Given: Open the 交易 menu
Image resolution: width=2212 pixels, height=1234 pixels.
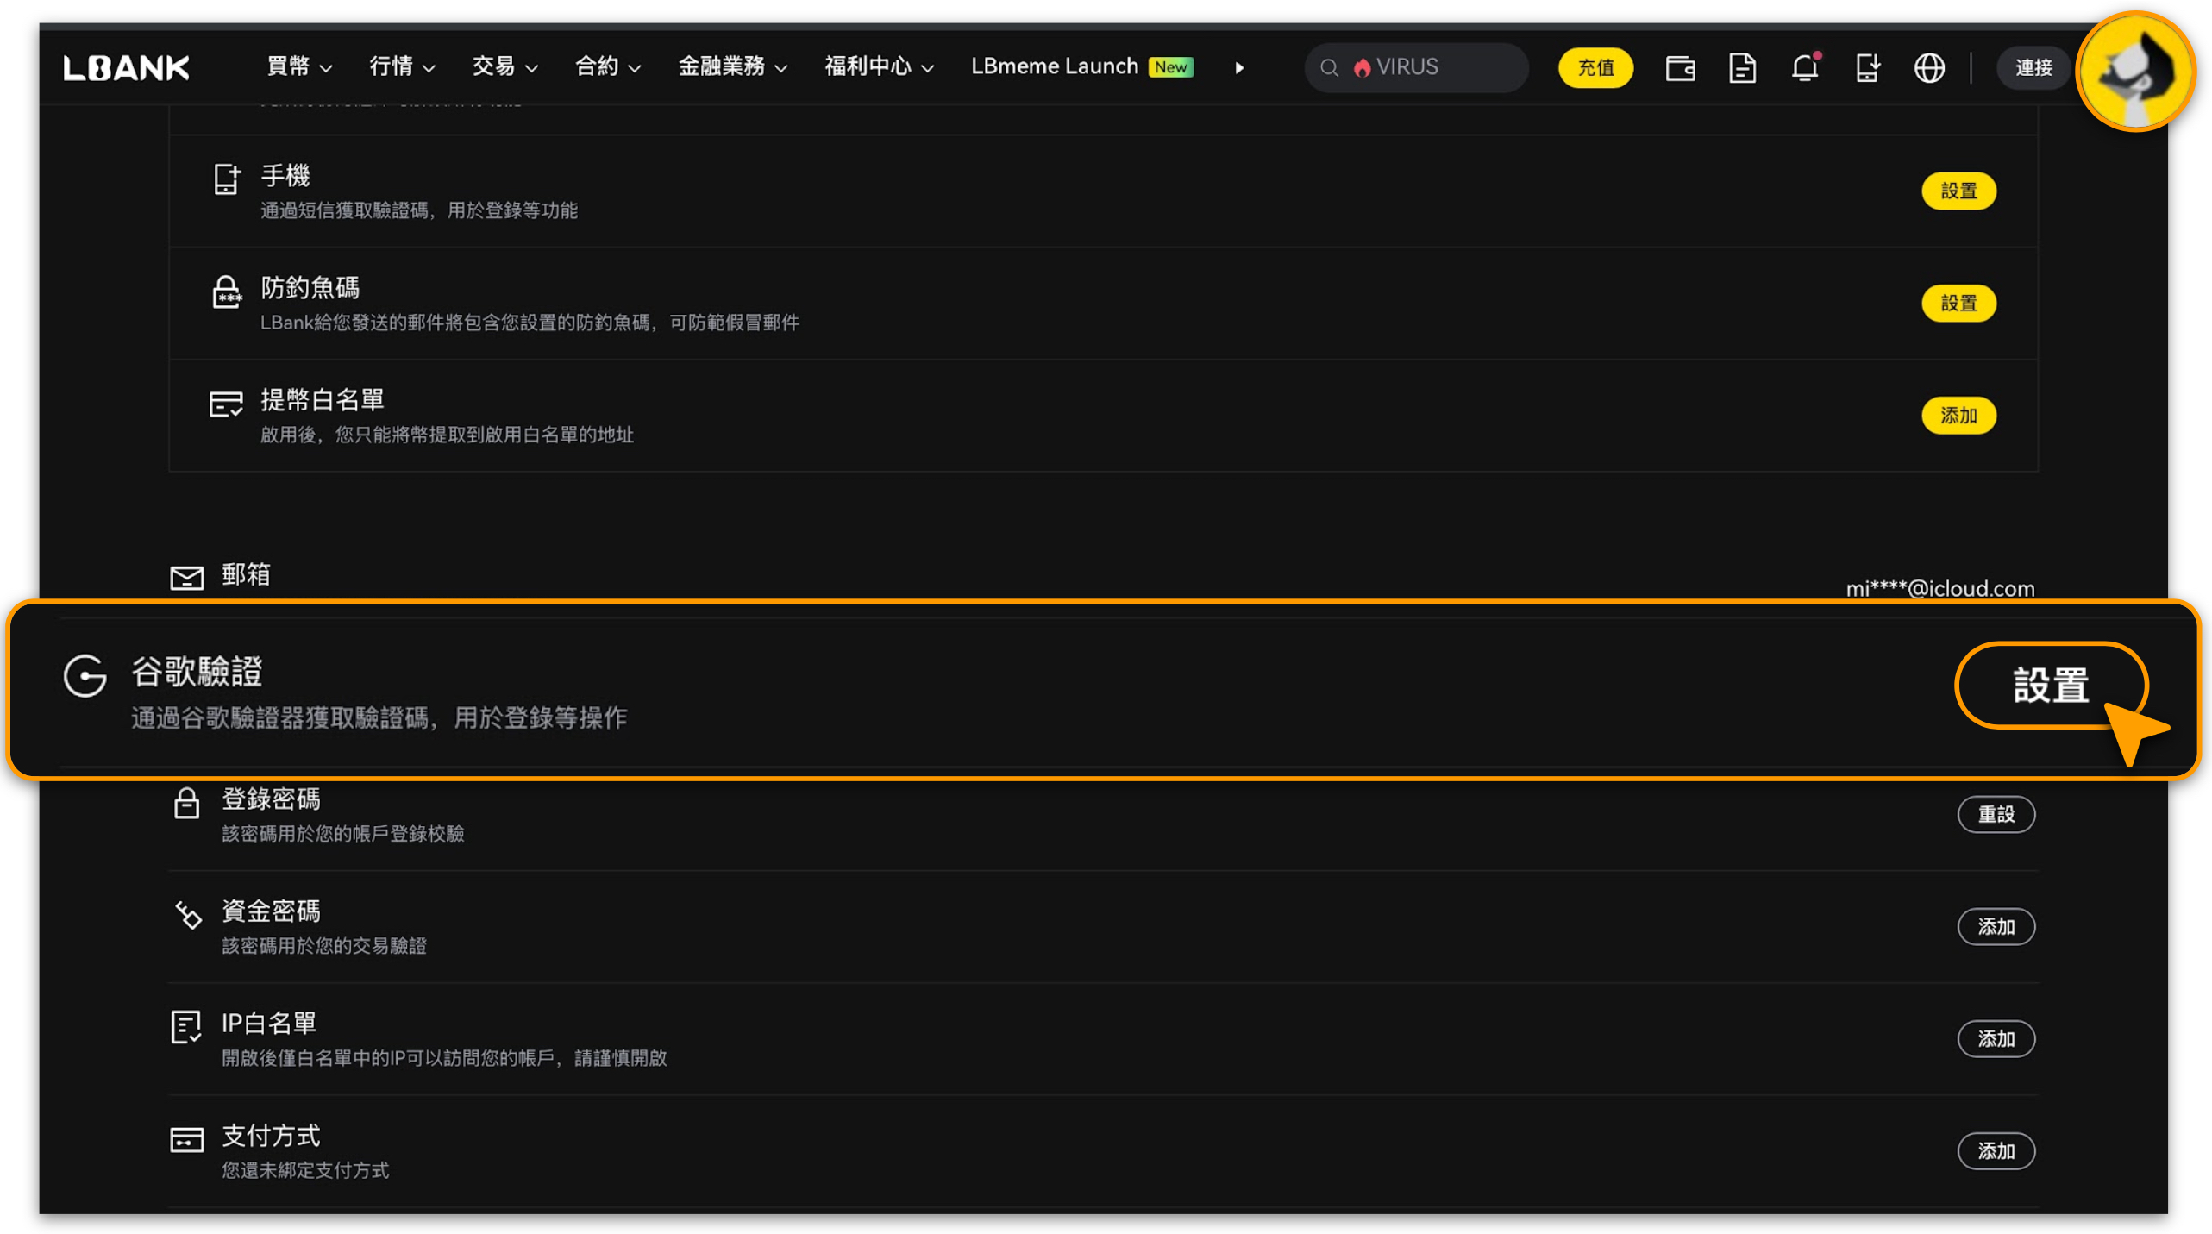Looking at the screenshot, I should (504, 66).
